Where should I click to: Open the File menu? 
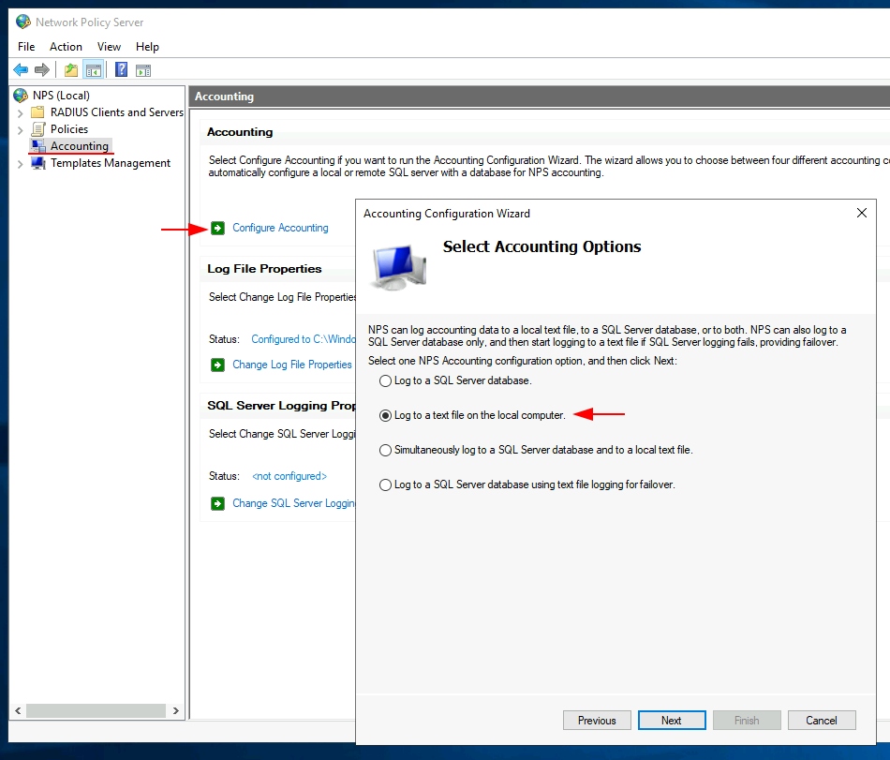click(x=26, y=47)
